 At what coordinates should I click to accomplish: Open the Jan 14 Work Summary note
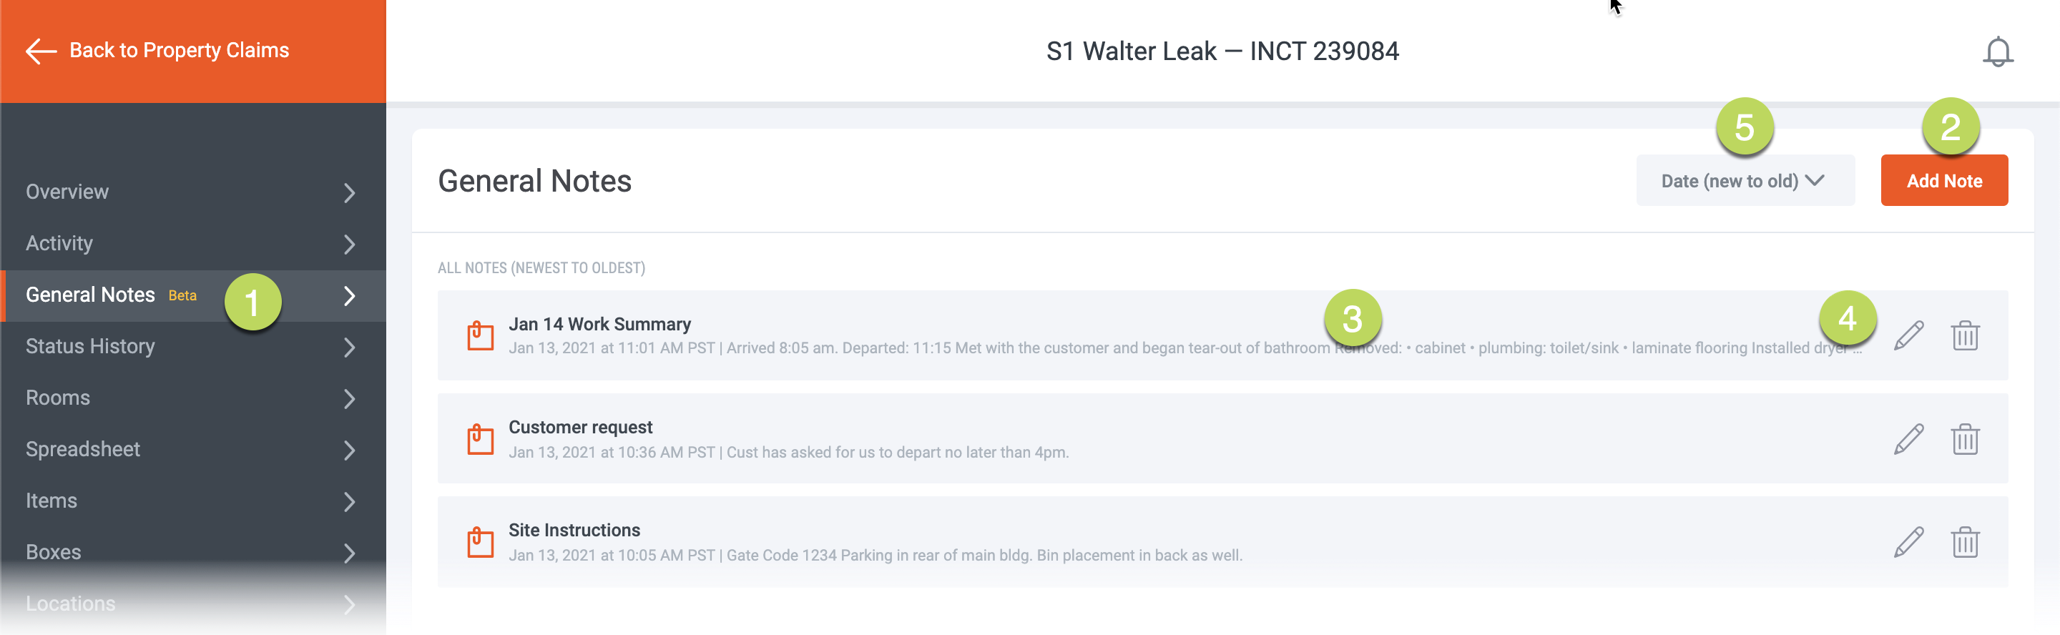point(600,324)
